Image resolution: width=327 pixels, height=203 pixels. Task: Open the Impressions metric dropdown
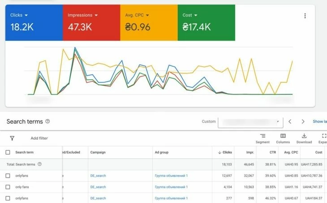[82, 15]
